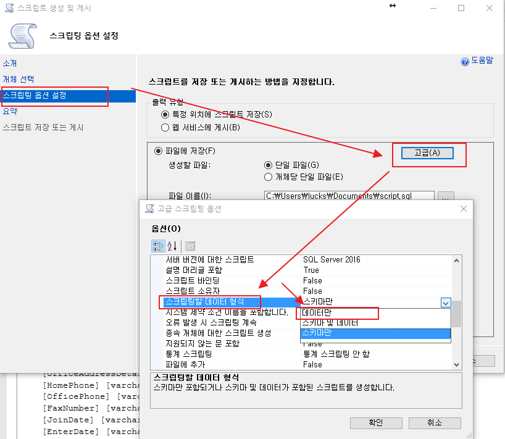Select 스키마 및 데이터 from the dropdown list
Screen dimensions: 505x439
click(x=375, y=323)
